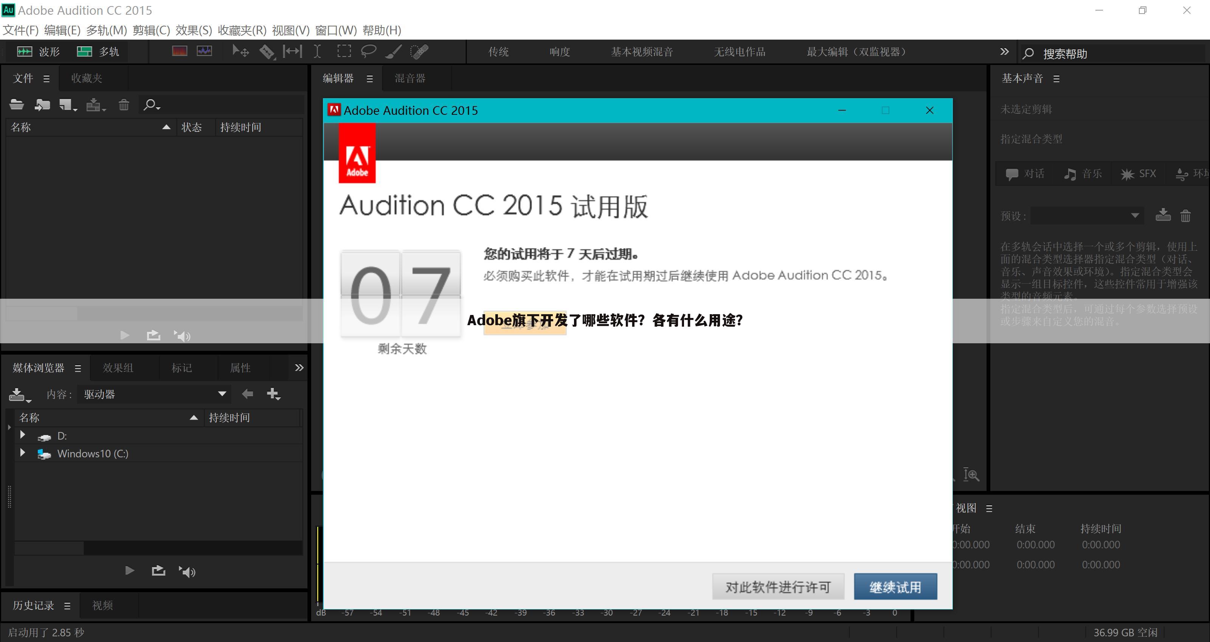The width and height of the screenshot is (1210, 642).
Task: Click Media Browser horizontal scrollbar thumb
Action: click(x=49, y=548)
